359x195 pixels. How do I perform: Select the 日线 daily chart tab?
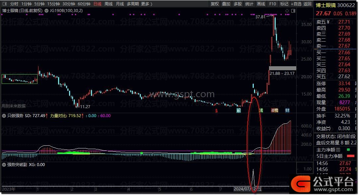98,4
